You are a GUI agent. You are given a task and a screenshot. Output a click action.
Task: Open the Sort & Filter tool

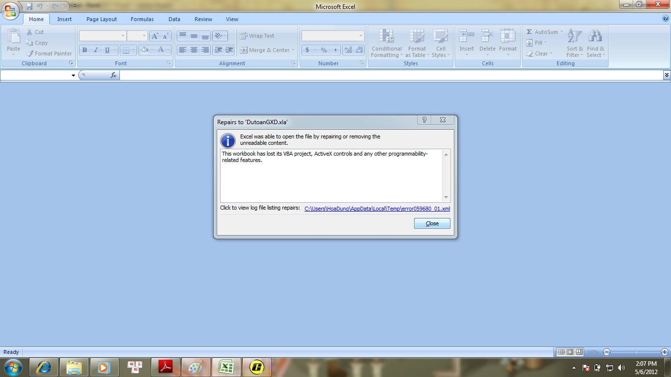click(574, 43)
